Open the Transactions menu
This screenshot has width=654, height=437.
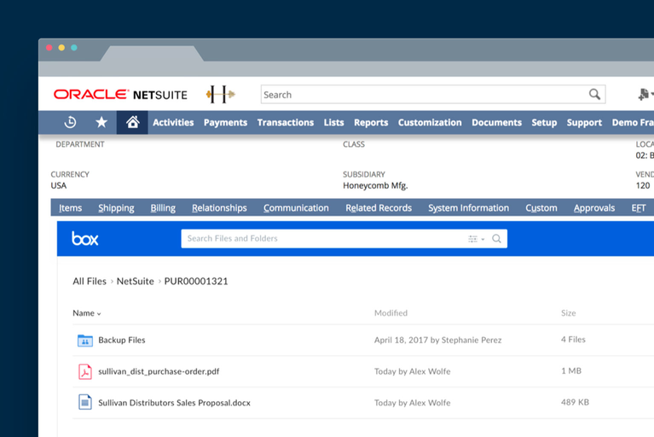[x=285, y=122]
